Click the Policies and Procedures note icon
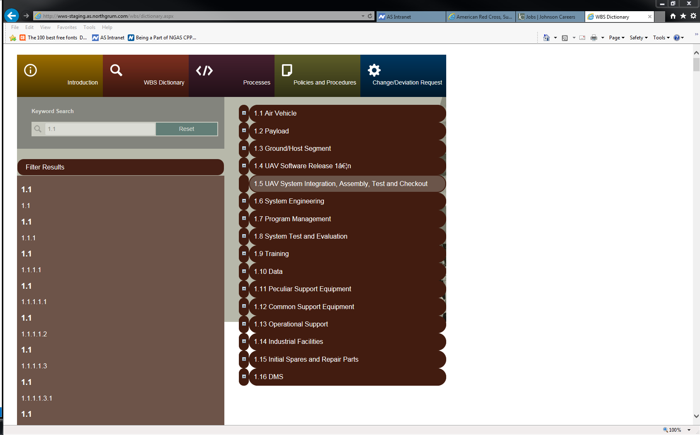Screen dimensions: 700x435 coord(287,70)
